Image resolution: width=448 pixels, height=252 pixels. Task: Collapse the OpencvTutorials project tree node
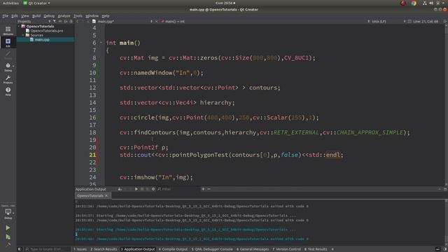point(19,27)
